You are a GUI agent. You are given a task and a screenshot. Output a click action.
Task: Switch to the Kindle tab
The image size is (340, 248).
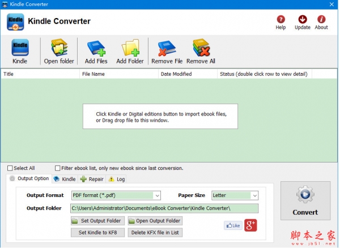65,179
